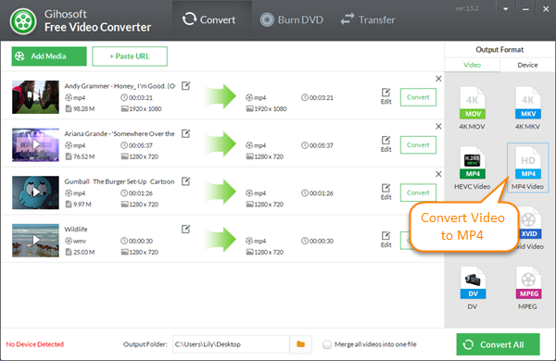Open the Burn DVD tab
This screenshot has width=556, height=361.
coord(292,19)
